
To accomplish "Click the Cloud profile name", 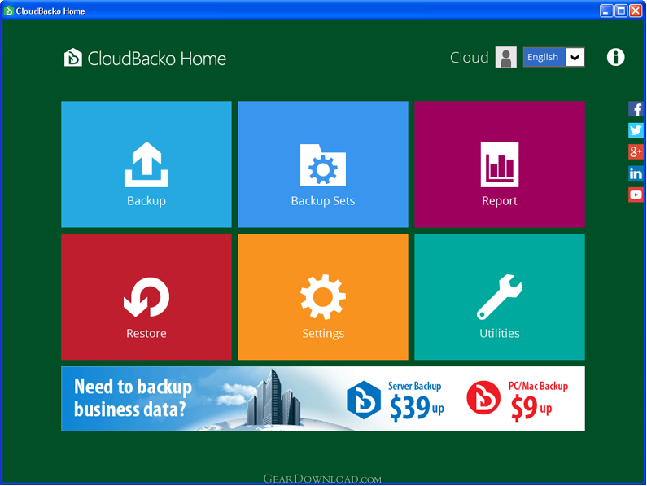I will (x=469, y=58).
